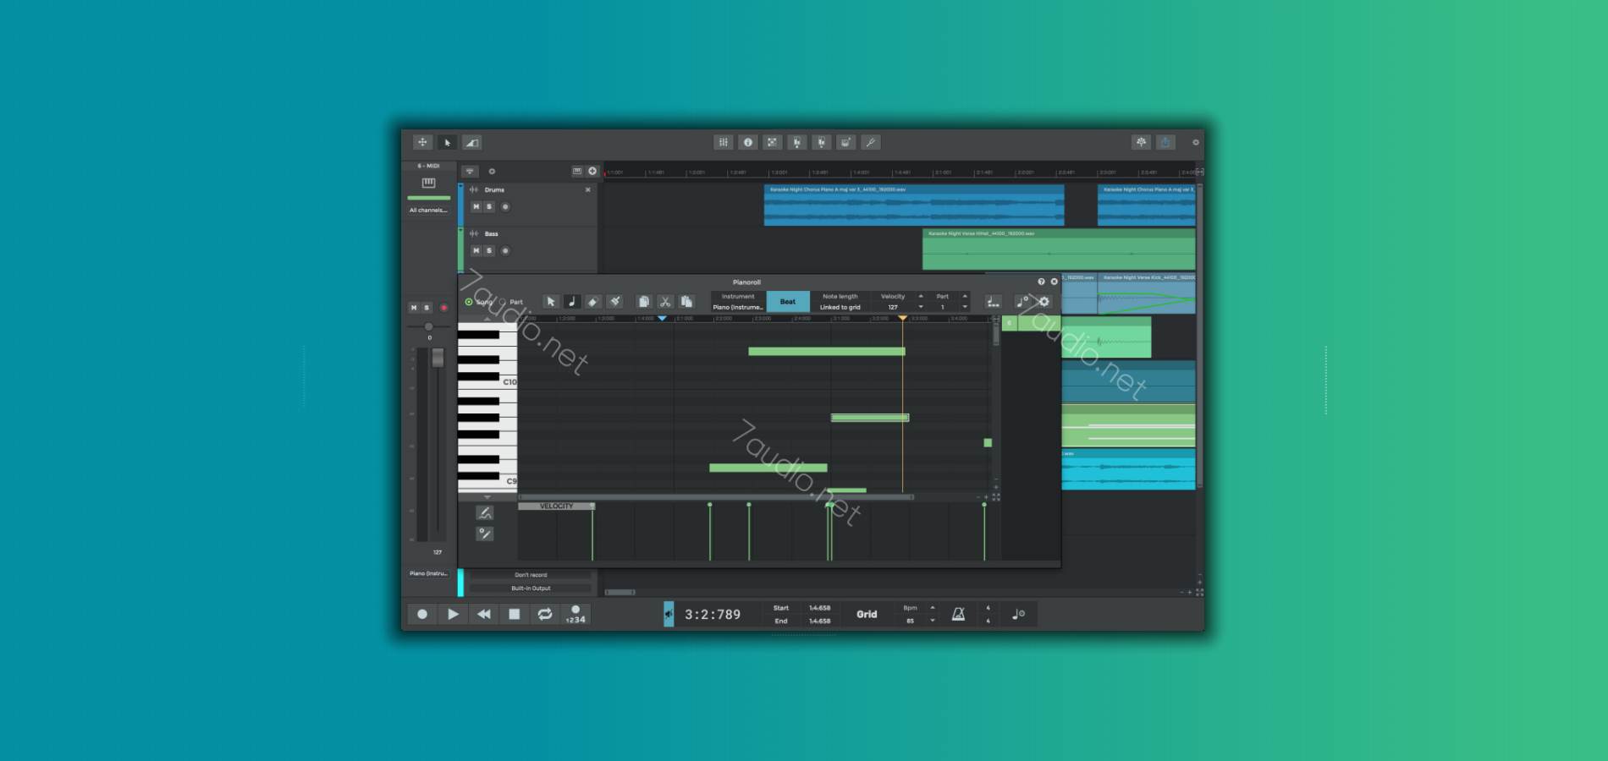Solo the Bass track
Image resolution: width=1608 pixels, height=761 pixels.
489,250
